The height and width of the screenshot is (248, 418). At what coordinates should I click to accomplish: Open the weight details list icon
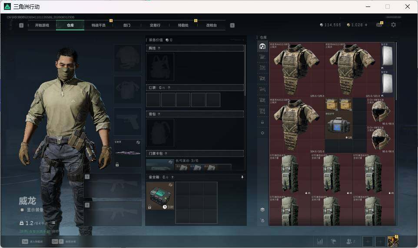point(53,223)
